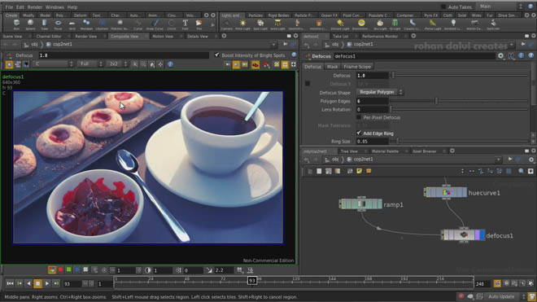Open the Windows menu
537x302 pixels.
pos(55,7)
